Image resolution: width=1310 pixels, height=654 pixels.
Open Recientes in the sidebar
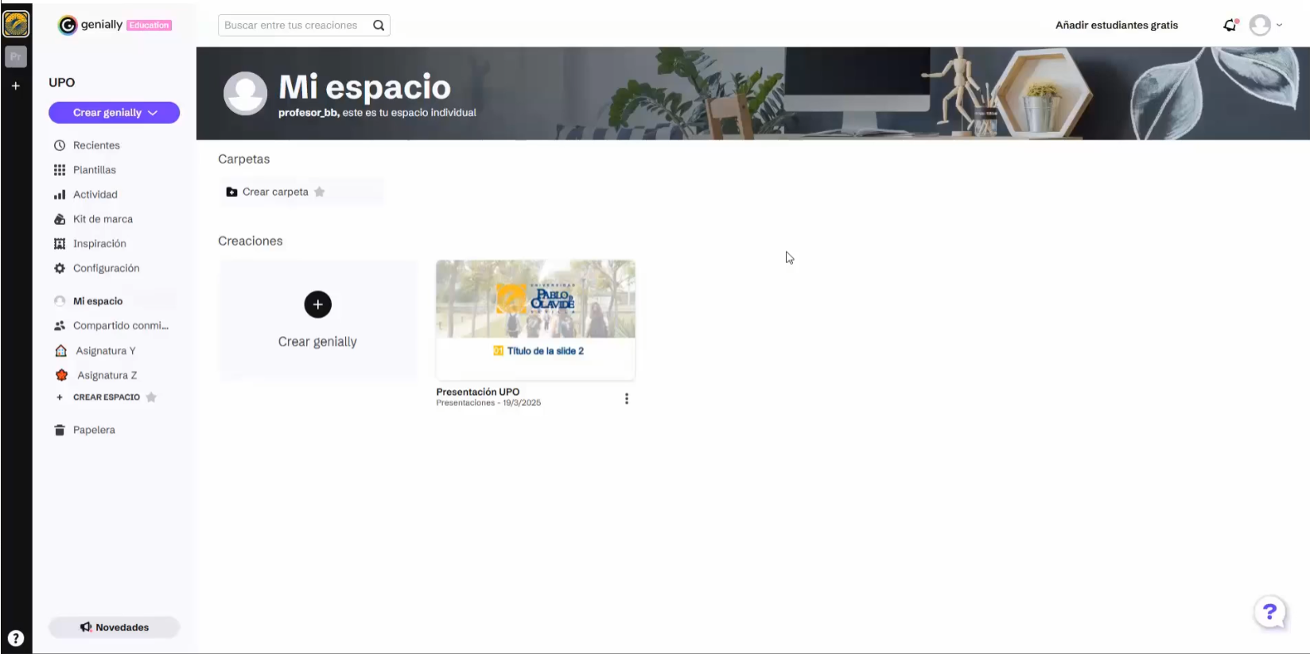coord(95,145)
